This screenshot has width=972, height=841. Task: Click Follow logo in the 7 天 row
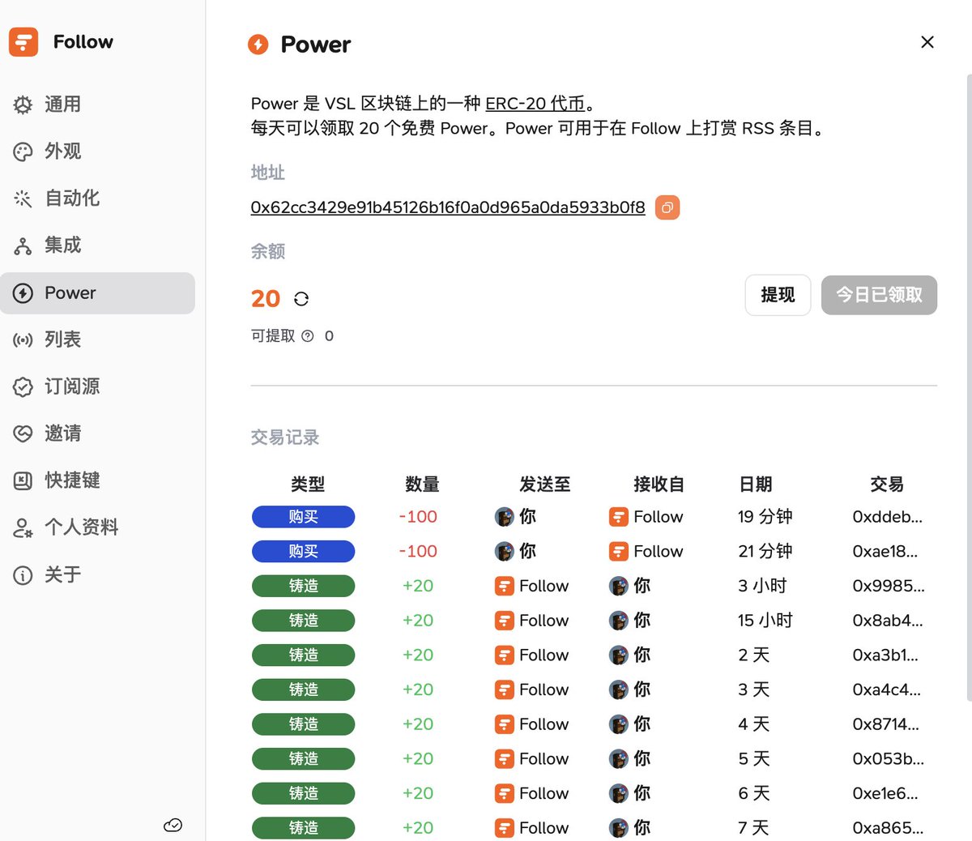pyautogui.click(x=504, y=828)
